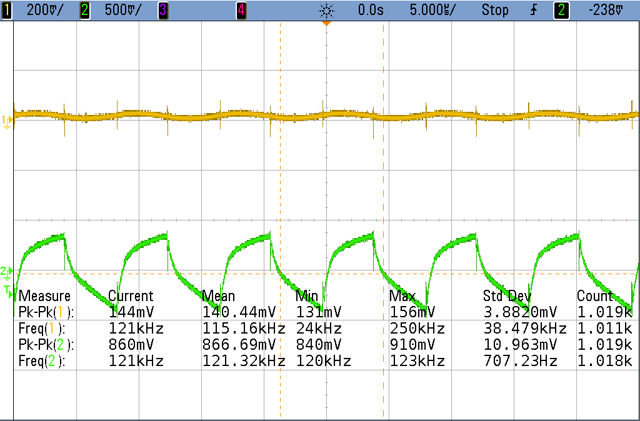
Task: Click Freq(1) max value 250kHz
Action: click(417, 329)
